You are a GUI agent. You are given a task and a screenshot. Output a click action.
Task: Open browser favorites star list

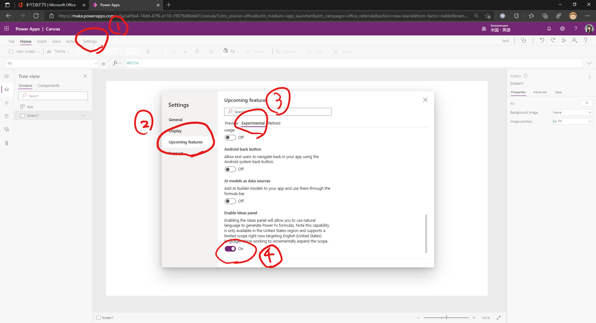pyautogui.click(x=531, y=16)
